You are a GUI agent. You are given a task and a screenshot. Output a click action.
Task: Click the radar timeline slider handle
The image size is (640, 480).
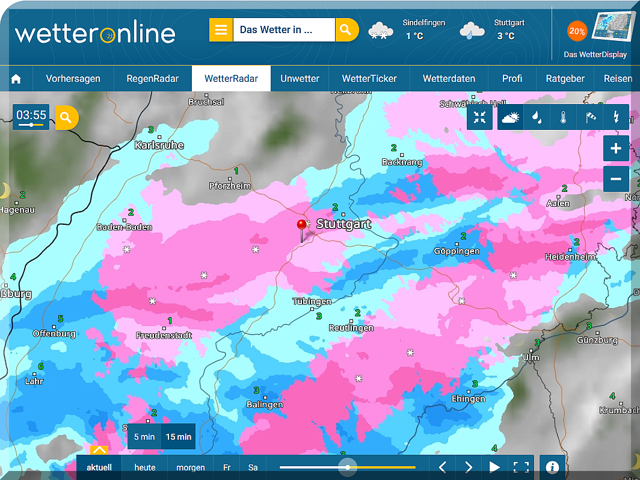coord(348,467)
